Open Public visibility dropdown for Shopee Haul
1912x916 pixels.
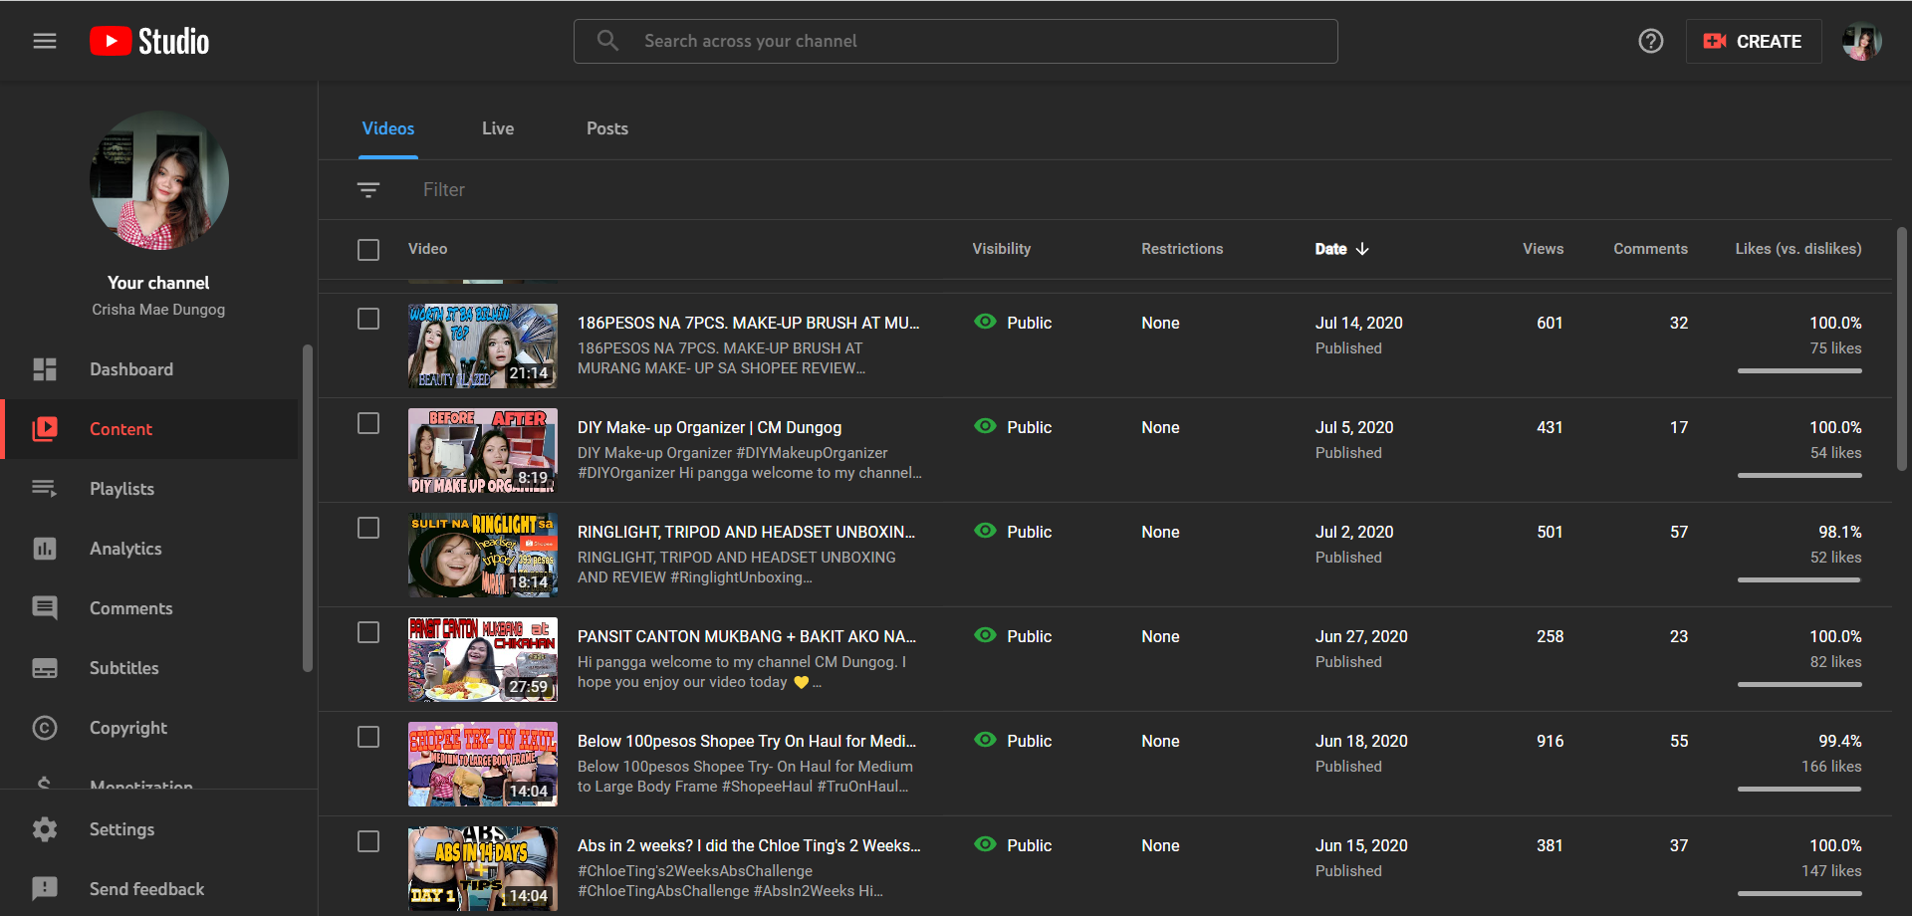pos(1029,741)
